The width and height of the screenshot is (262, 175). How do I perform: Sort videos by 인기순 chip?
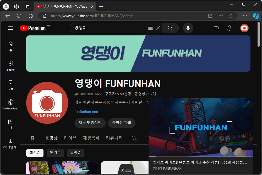click(x=55, y=153)
